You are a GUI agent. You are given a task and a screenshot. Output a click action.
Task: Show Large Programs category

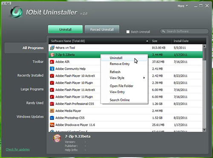click(32, 89)
